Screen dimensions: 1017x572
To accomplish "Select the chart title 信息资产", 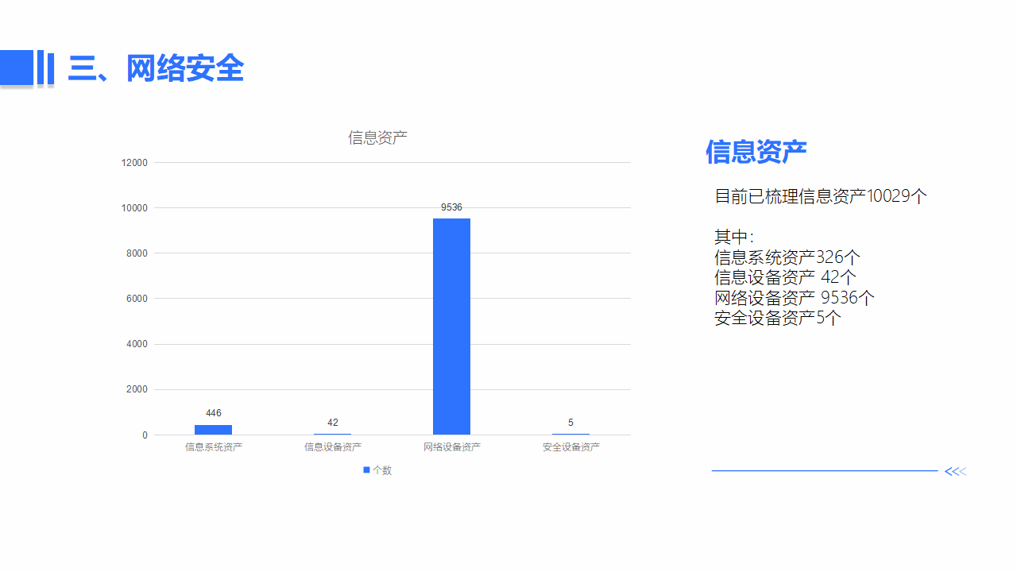I will 377,137.
